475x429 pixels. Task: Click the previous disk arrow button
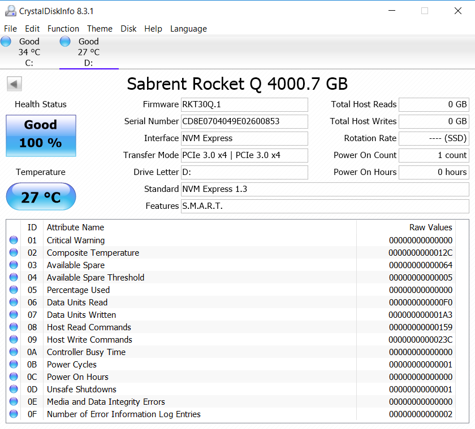click(14, 84)
